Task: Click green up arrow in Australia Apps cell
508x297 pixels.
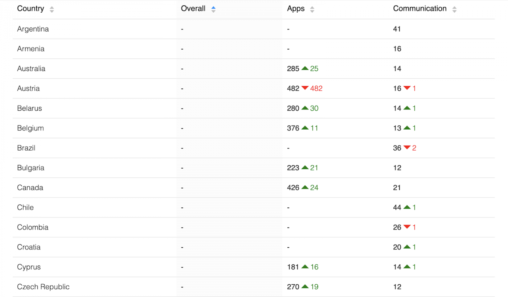Action: click(305, 68)
